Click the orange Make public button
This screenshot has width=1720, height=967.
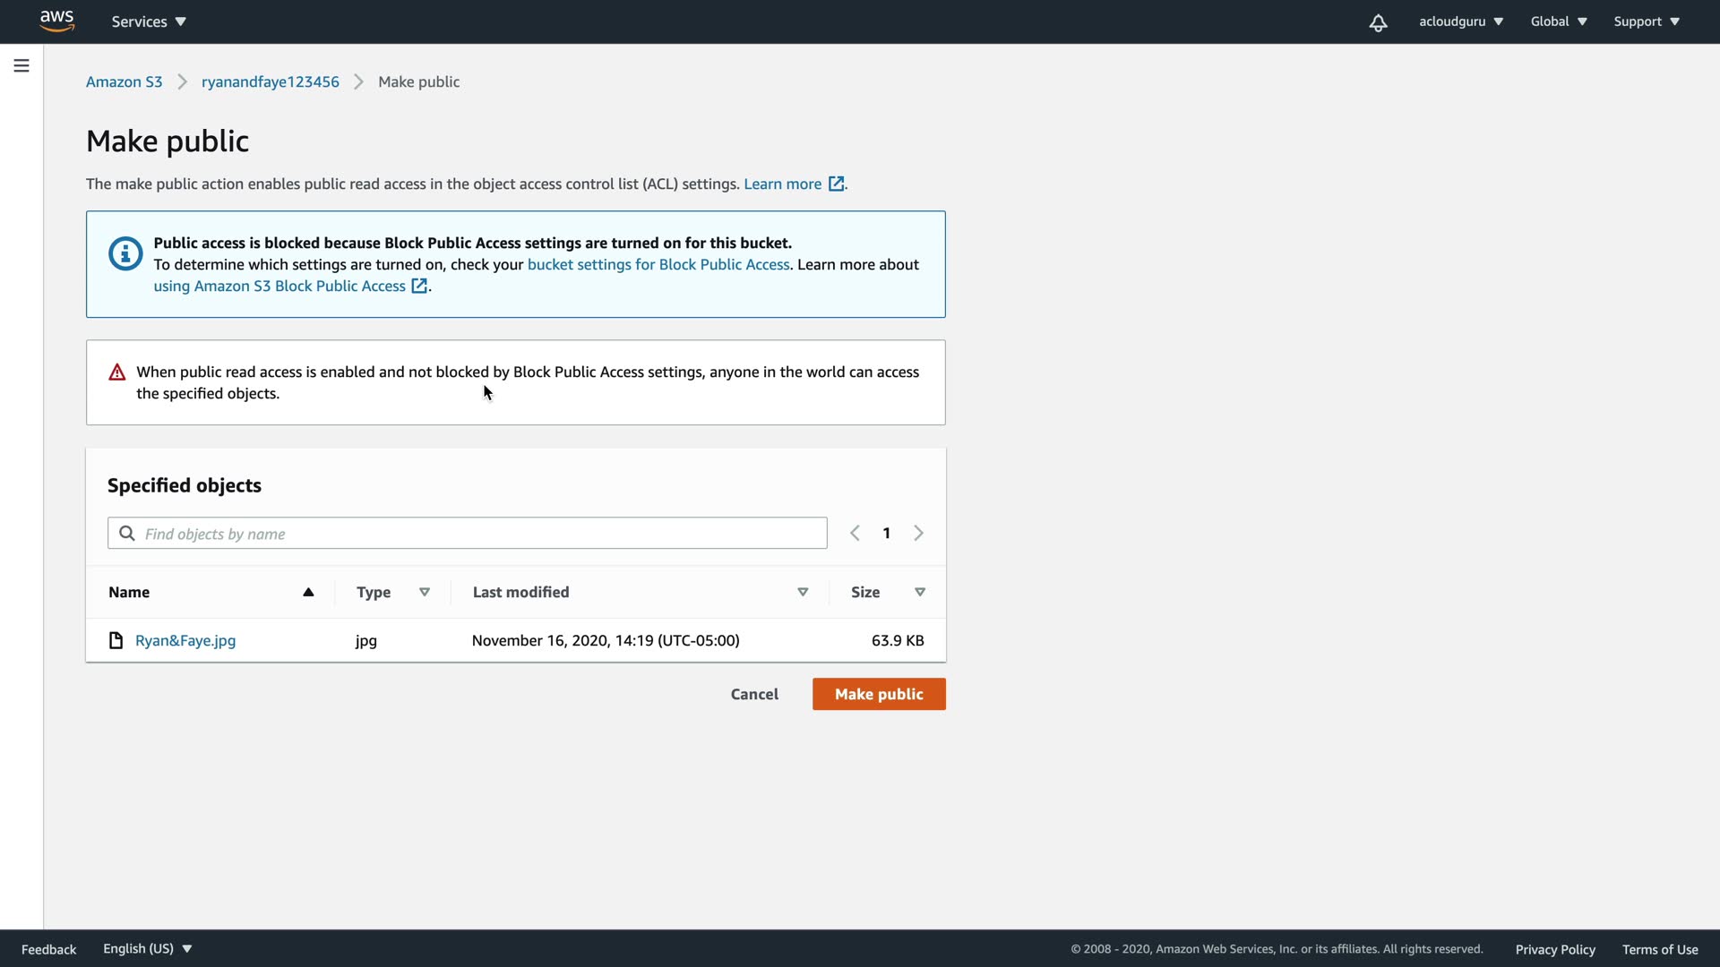point(878,694)
